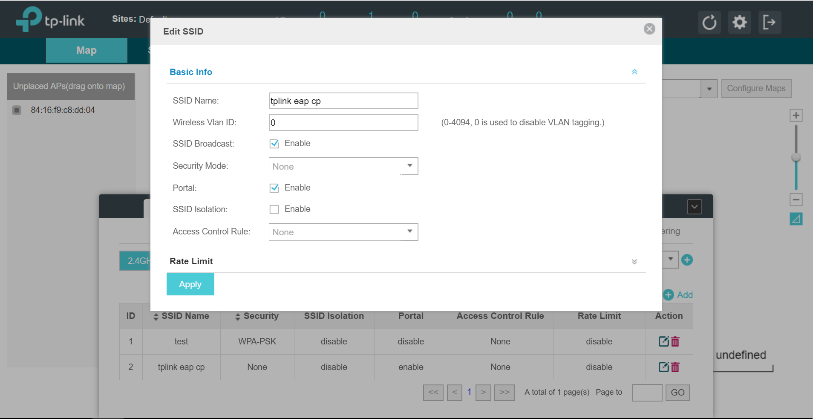This screenshot has height=419, width=813.
Task: Disable SSID Broadcast
Action: pos(274,144)
